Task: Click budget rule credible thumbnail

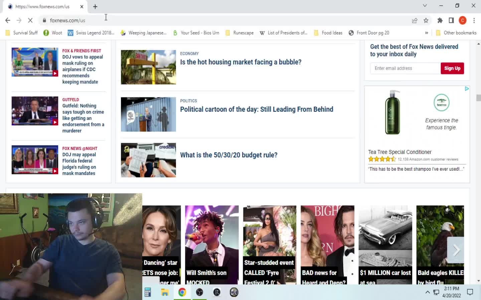Action: tap(148, 160)
